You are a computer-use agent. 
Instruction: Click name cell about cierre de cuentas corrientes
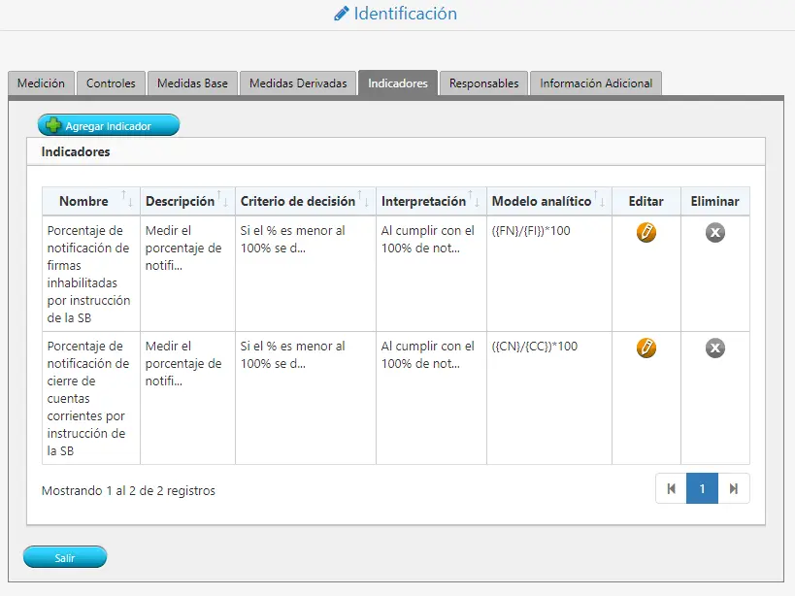pyautogui.click(x=91, y=398)
